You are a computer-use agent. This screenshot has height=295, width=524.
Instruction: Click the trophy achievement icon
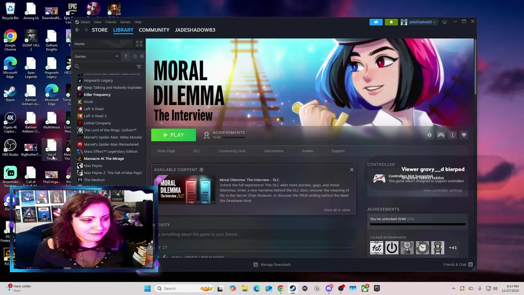tap(407, 247)
